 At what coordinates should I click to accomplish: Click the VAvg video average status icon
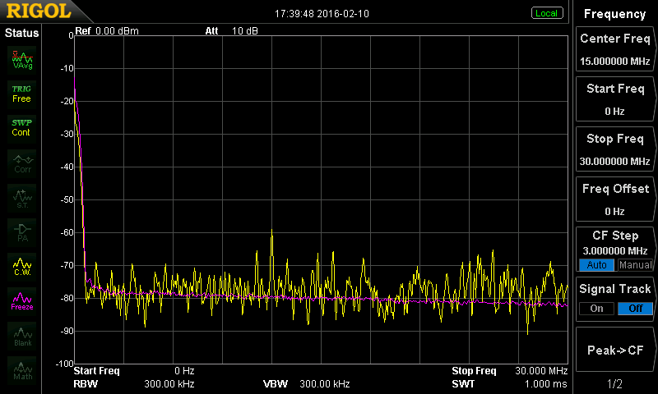[x=21, y=59]
